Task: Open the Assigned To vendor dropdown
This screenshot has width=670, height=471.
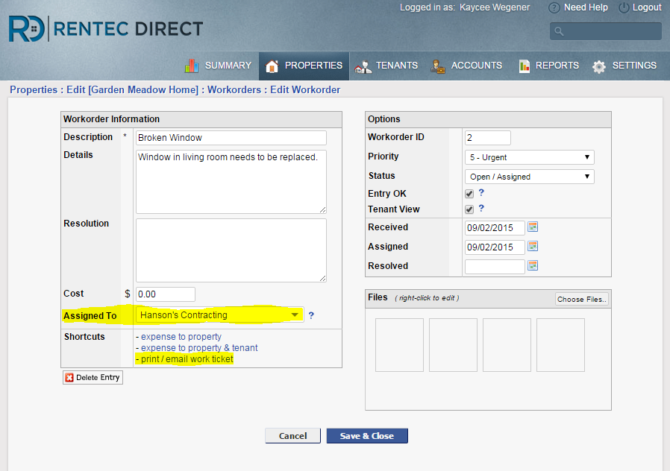Action: point(220,315)
